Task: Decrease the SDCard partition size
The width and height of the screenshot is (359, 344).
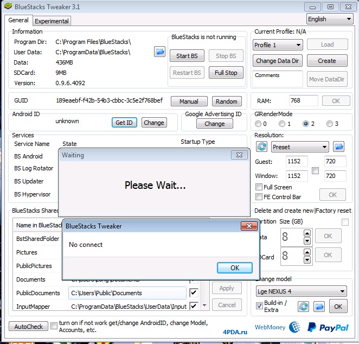Action: pyautogui.click(x=307, y=260)
